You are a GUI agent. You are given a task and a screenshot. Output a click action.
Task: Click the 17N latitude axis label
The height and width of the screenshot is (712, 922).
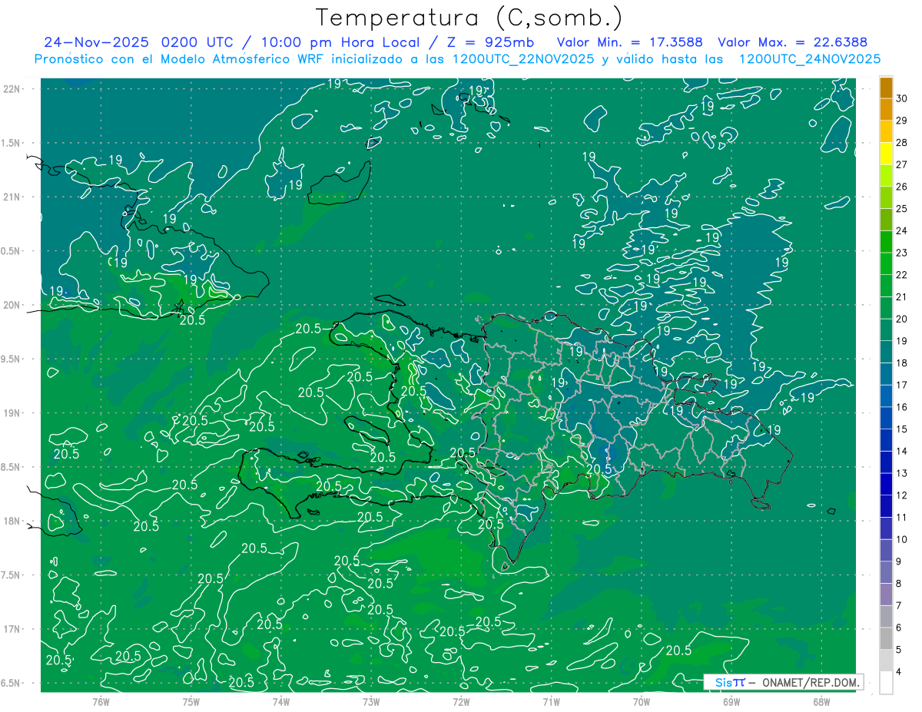[12, 630]
